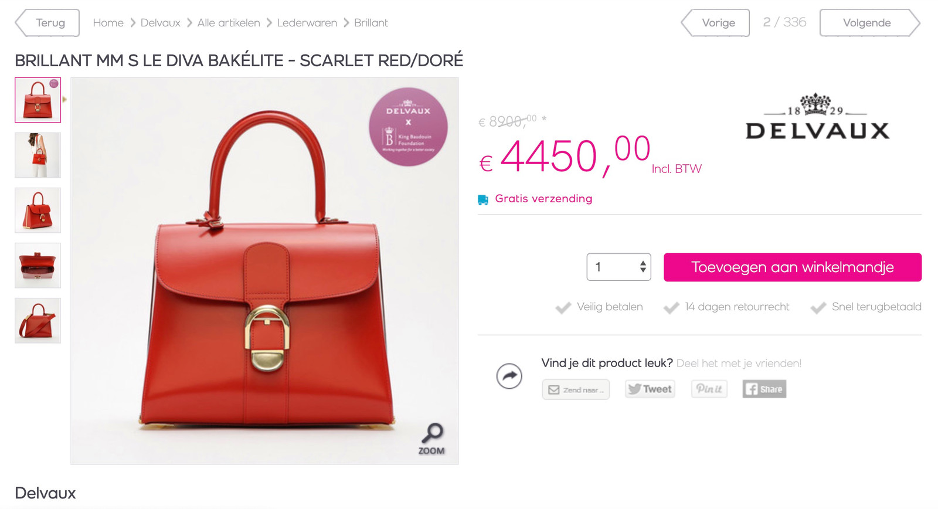
Task: Add item with Toevoegen aan winkelmandje
Action: coord(793,267)
